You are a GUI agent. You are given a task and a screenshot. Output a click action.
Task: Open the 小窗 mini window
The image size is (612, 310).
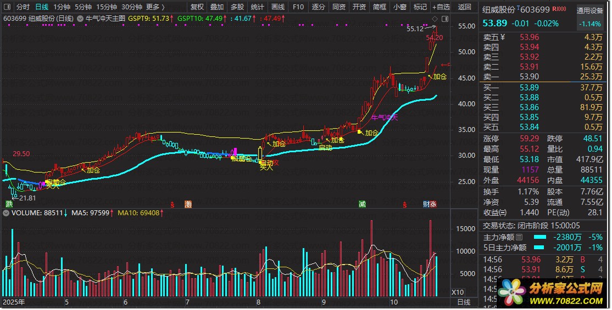(x=400, y=7)
